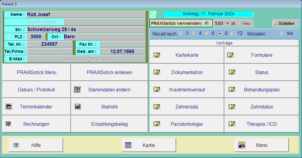The image size is (302, 158).
Task: Select SSO neu radio option
Action: point(240,23)
